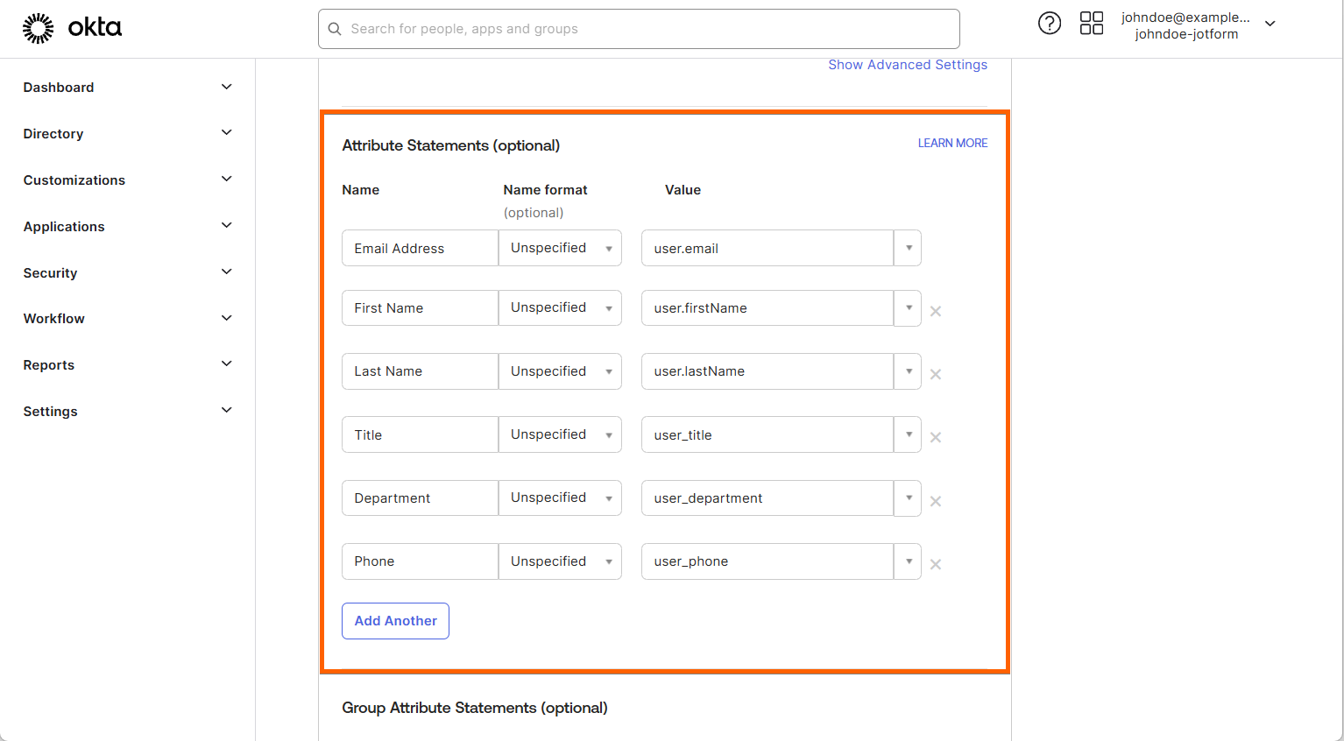Delete the Phone attribute statement

936,564
